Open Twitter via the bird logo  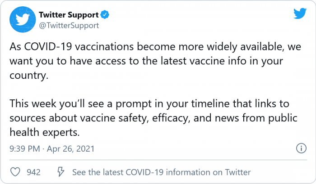pyautogui.click(x=300, y=14)
